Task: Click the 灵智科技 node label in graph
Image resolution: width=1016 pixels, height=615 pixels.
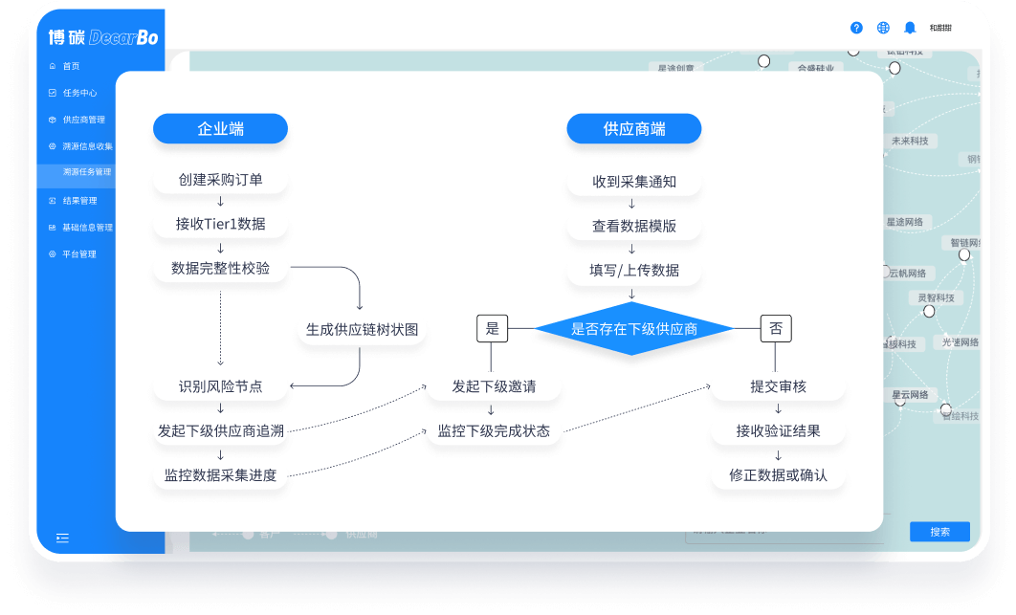Action: (937, 297)
